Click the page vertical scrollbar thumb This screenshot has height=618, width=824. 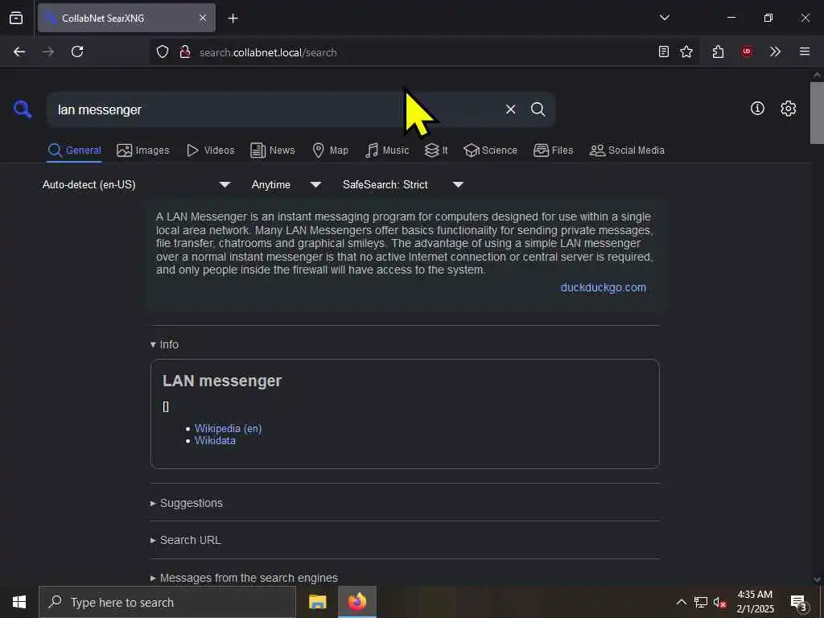(817, 113)
